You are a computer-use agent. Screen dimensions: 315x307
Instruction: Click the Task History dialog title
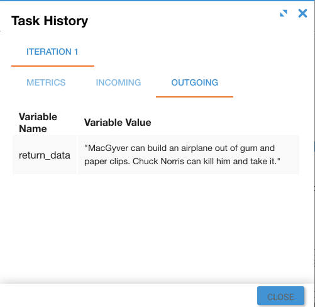50,21
